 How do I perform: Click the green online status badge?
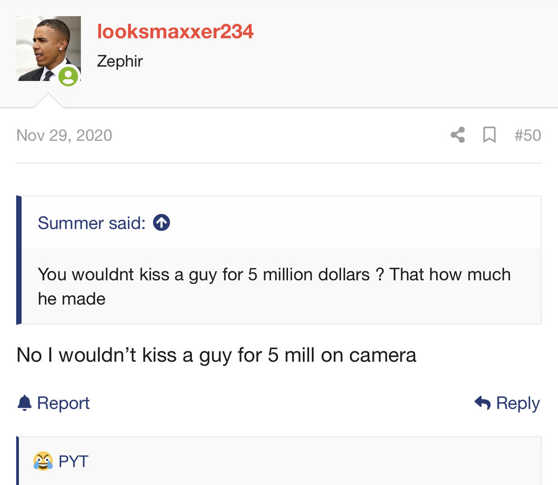coord(68,76)
